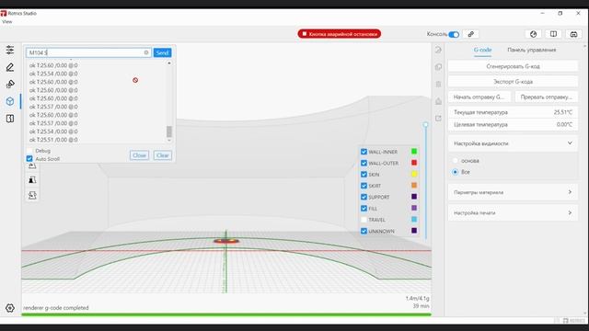The image size is (589, 331).
Task: Click the console log scroll-up arrow
Action: click(169, 63)
